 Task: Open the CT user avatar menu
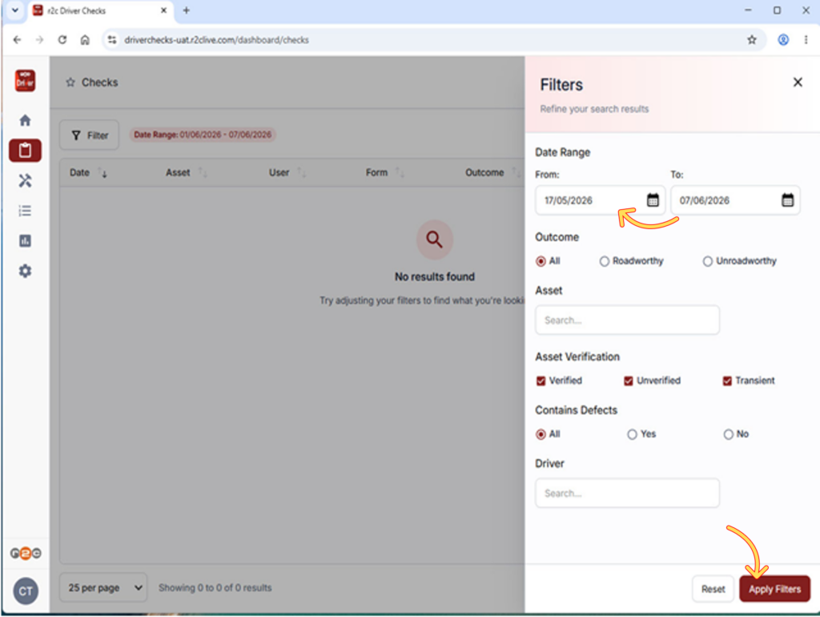click(26, 591)
